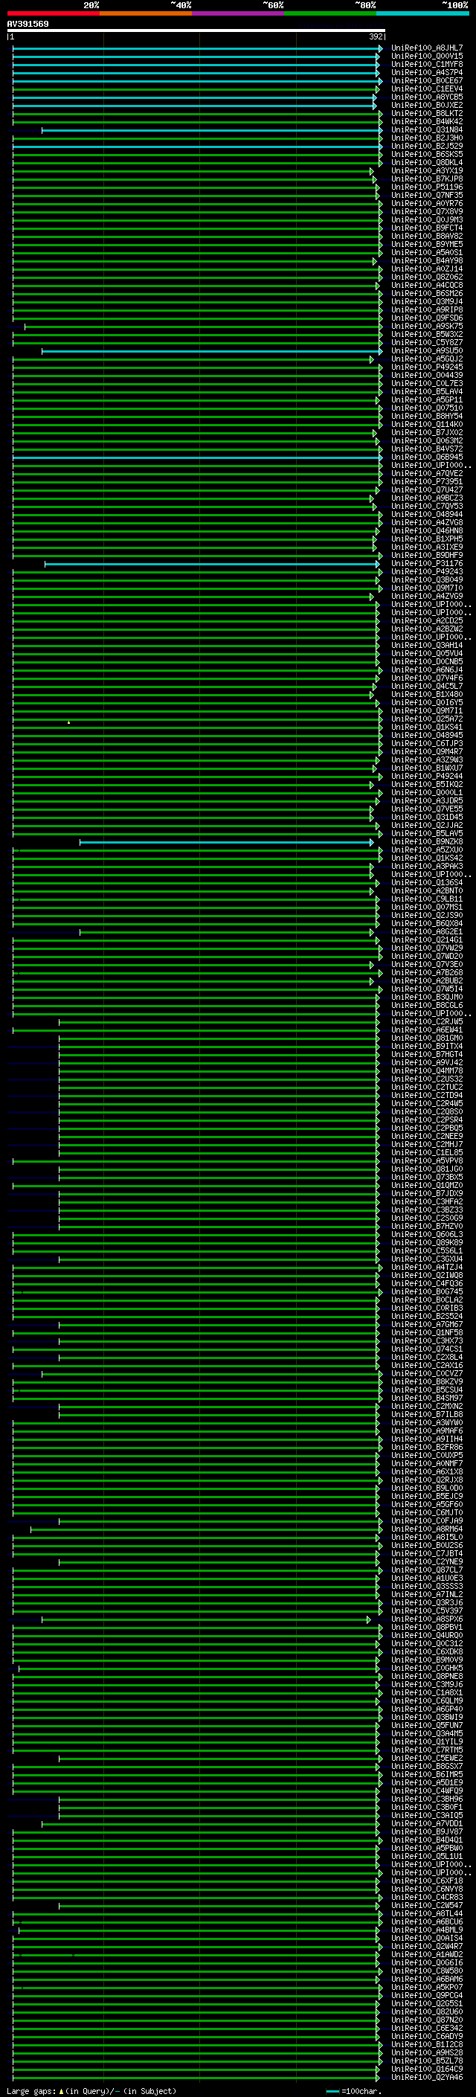Select label UniRef100_P51196
This screenshot has height=2097, width=476.
coord(426,187)
